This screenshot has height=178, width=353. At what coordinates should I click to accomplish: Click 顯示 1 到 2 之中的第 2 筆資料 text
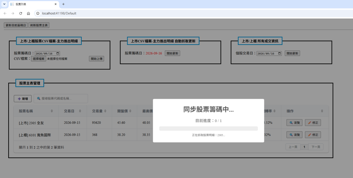point(41,147)
